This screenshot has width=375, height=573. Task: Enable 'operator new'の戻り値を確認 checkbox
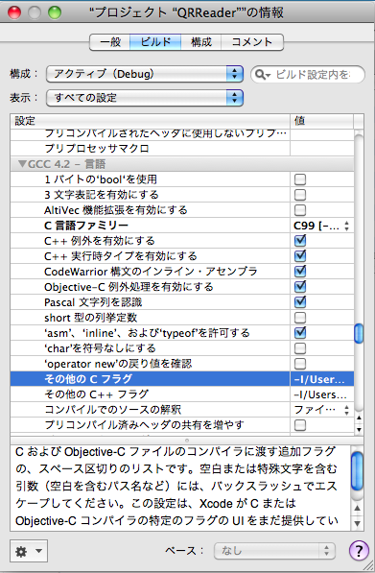[300, 364]
